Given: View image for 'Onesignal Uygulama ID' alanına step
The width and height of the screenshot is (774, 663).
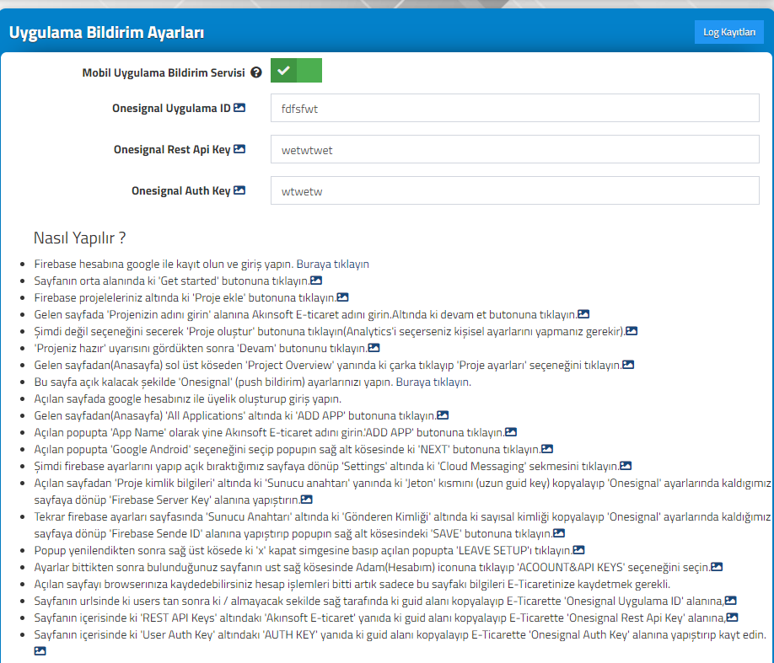Looking at the screenshot, I should (730, 601).
